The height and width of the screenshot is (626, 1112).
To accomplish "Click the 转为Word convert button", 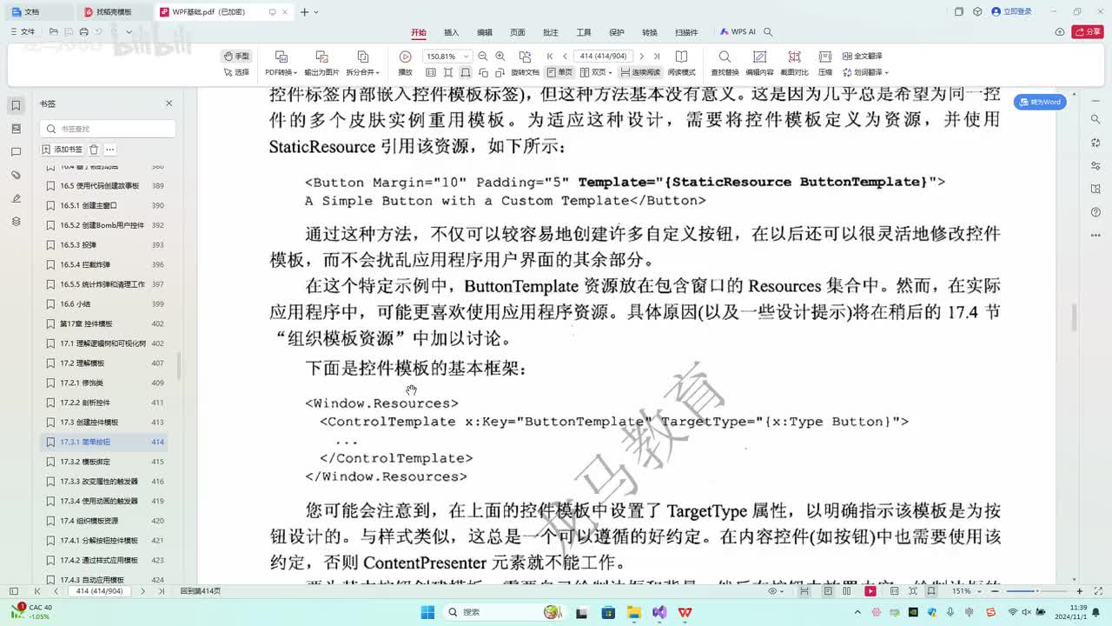I will (1041, 102).
